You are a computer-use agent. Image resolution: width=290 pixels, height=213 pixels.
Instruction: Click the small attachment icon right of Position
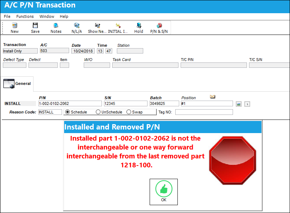click(247, 104)
